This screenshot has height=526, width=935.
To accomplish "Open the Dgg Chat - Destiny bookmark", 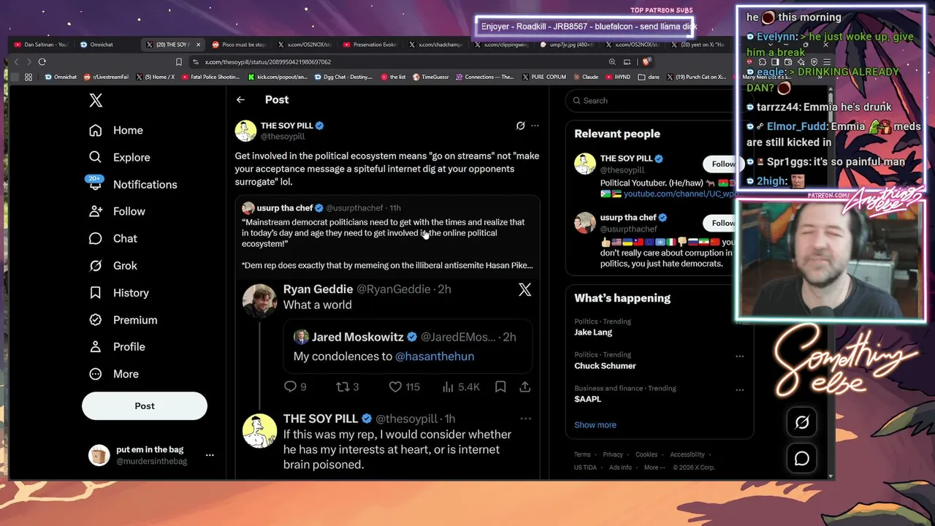I will tap(343, 77).
